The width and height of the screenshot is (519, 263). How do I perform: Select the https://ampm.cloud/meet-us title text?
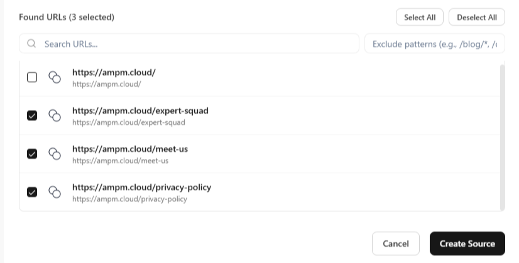[130, 149]
